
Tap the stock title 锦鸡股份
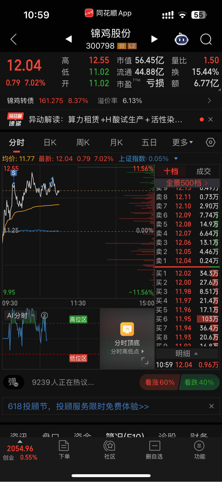click(111, 33)
